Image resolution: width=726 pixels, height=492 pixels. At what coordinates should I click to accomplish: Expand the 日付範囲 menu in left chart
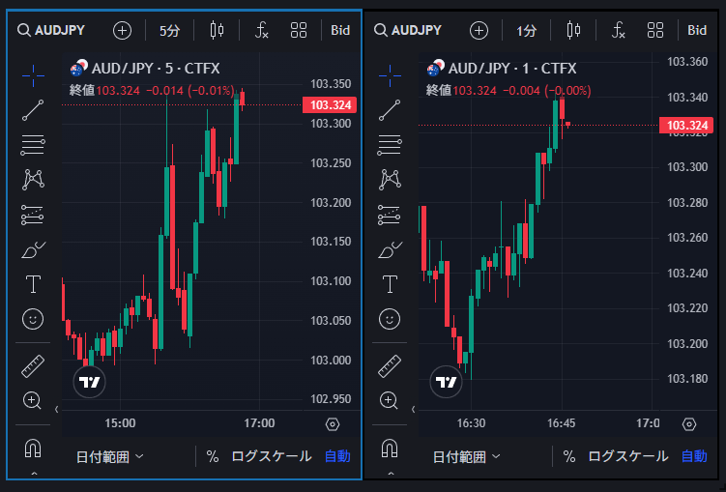[x=110, y=456]
